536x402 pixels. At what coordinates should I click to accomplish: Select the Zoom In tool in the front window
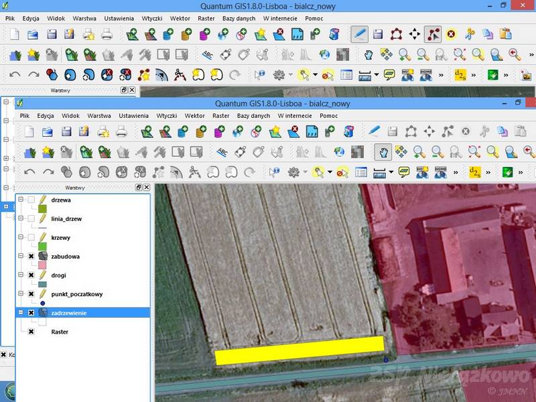click(x=419, y=152)
